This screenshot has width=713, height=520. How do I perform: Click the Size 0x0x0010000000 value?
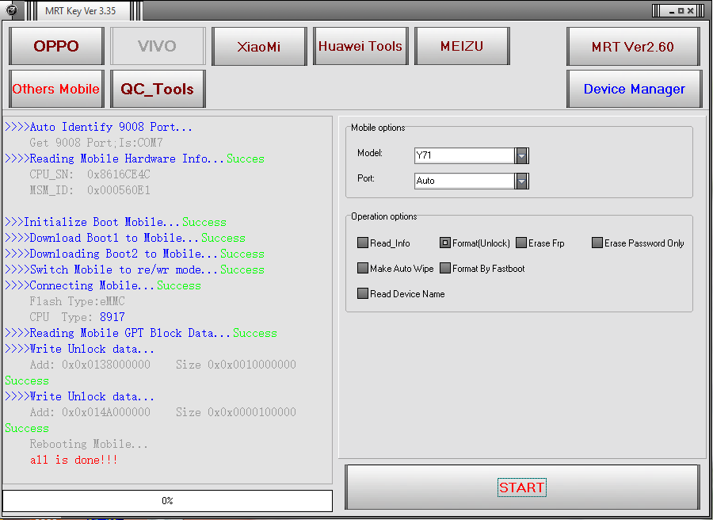[x=251, y=365]
